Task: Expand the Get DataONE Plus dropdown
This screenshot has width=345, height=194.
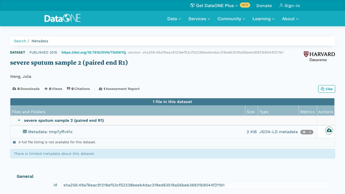Action: click(214, 5)
